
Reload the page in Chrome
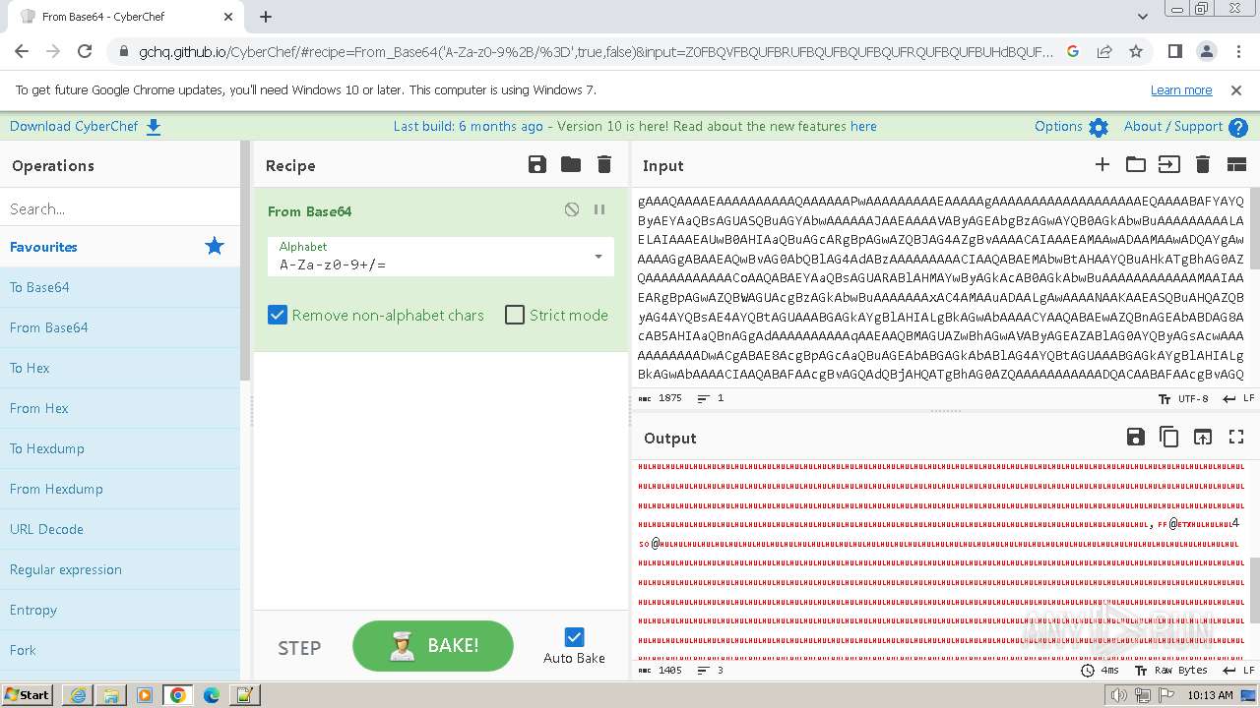click(x=85, y=51)
